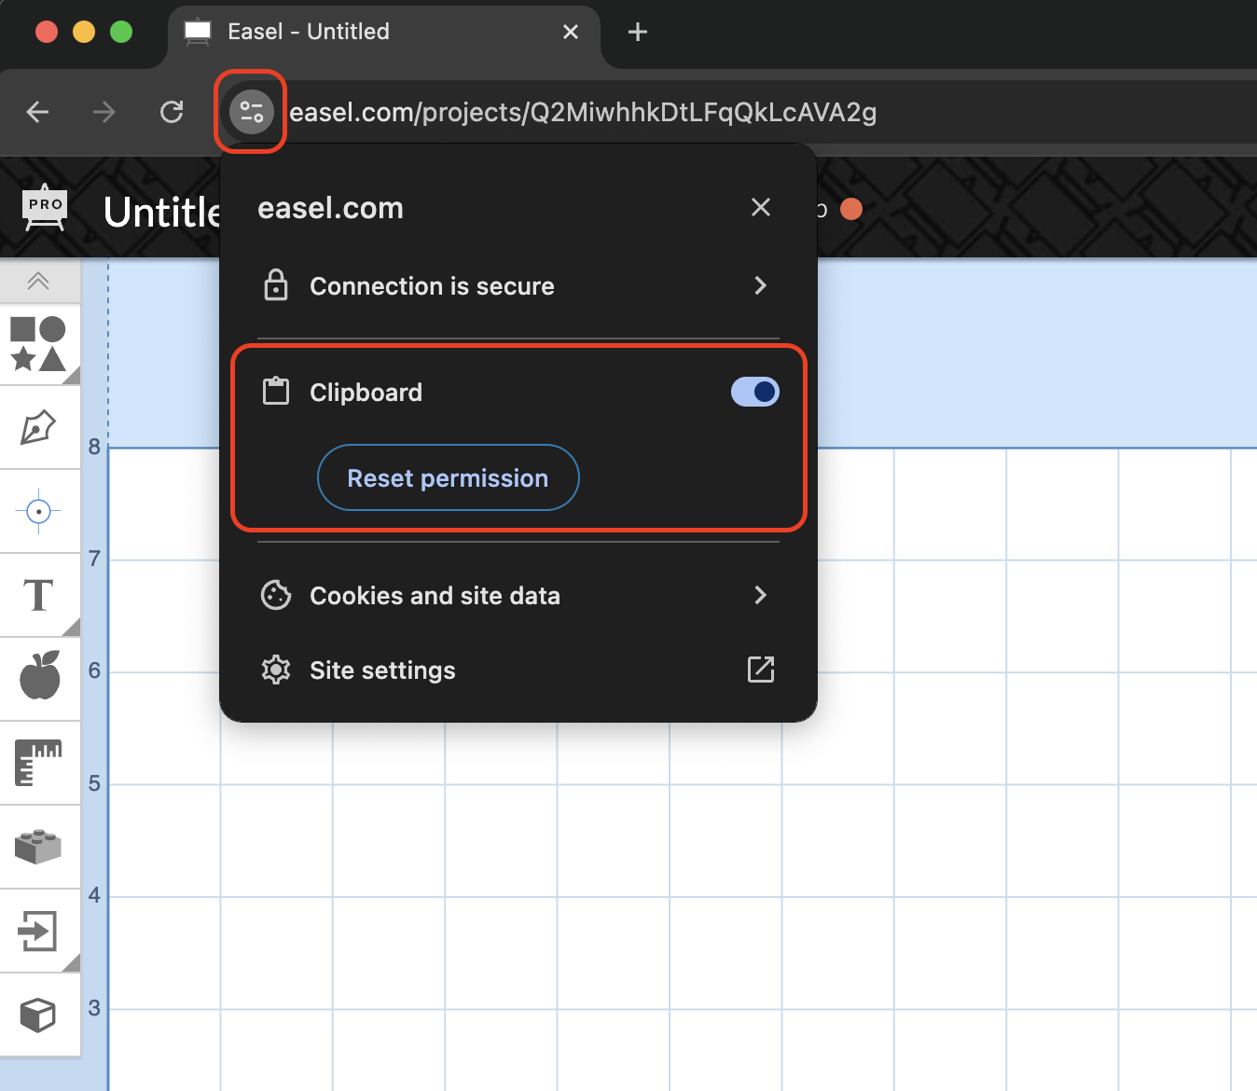Viewport: 1257px width, 1091px height.
Task: Open the Apps icon with the apple symbol
Action: click(x=39, y=678)
